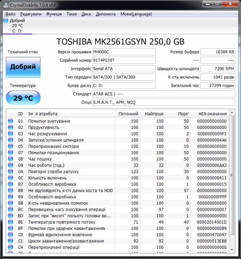Click the status icon for Температура повітряного потоку
241x259 pixels.
(x=11, y=222)
